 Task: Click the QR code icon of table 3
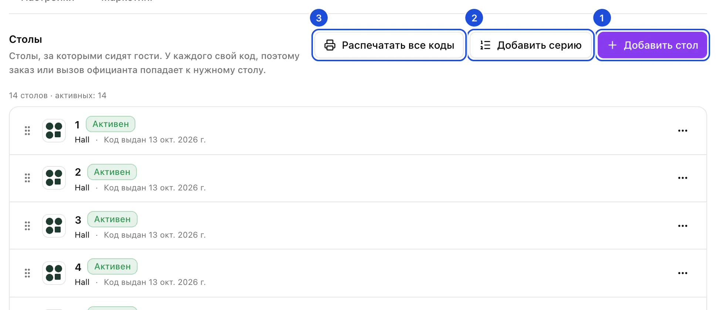click(x=54, y=226)
